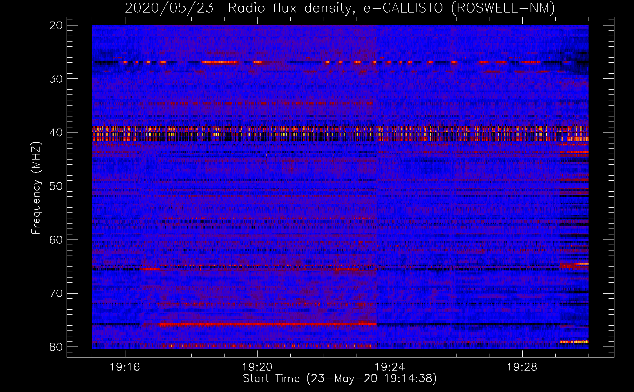Click the 19:24 time tick label
The height and width of the screenshot is (392, 634).
[x=390, y=367]
